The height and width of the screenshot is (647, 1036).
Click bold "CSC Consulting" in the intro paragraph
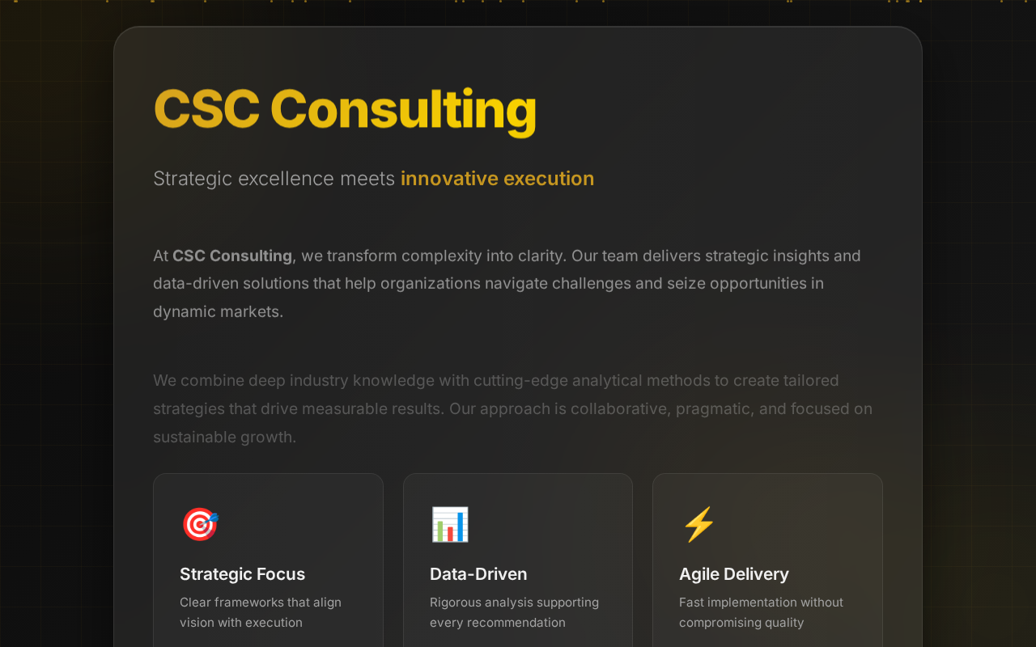pos(232,256)
